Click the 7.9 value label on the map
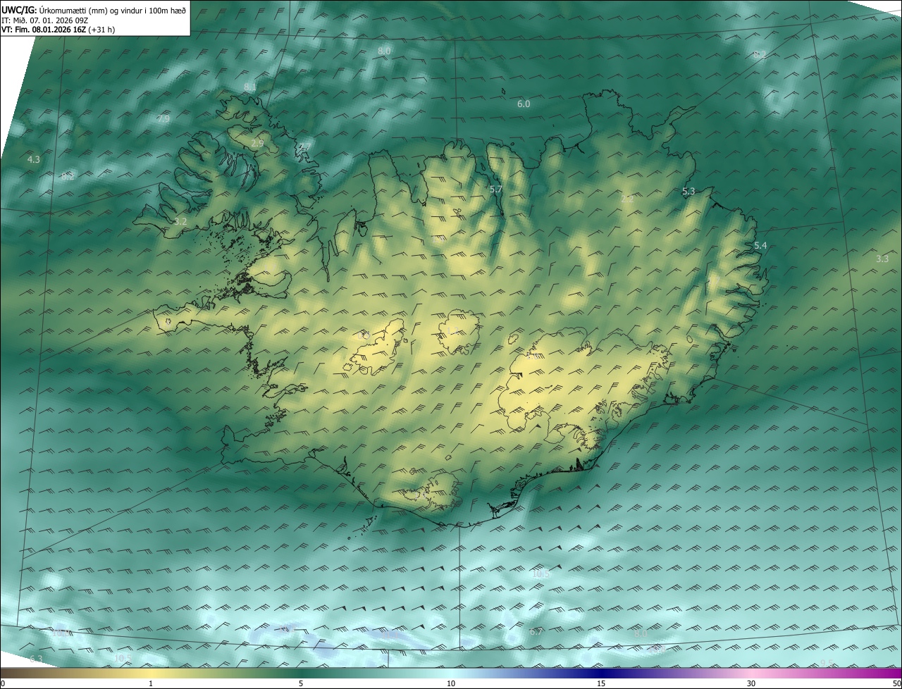 click(163, 119)
